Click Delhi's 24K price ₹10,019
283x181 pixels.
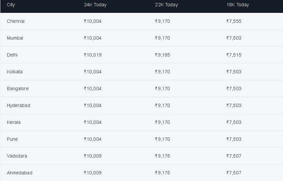pos(93,55)
